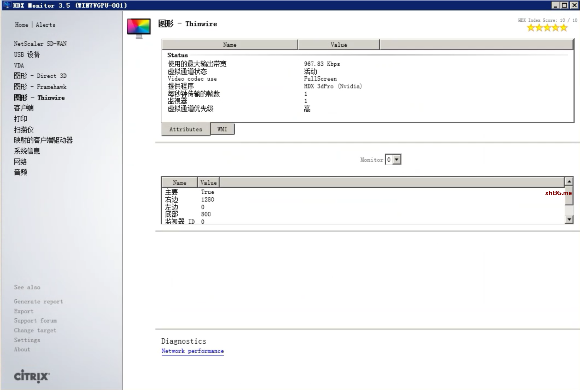Click HDX 3dPro (Nvidia) value
Viewport: 580px width, 390px height.
333,86
